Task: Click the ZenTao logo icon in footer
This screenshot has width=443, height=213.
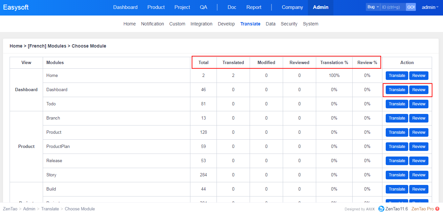Action: [381, 209]
